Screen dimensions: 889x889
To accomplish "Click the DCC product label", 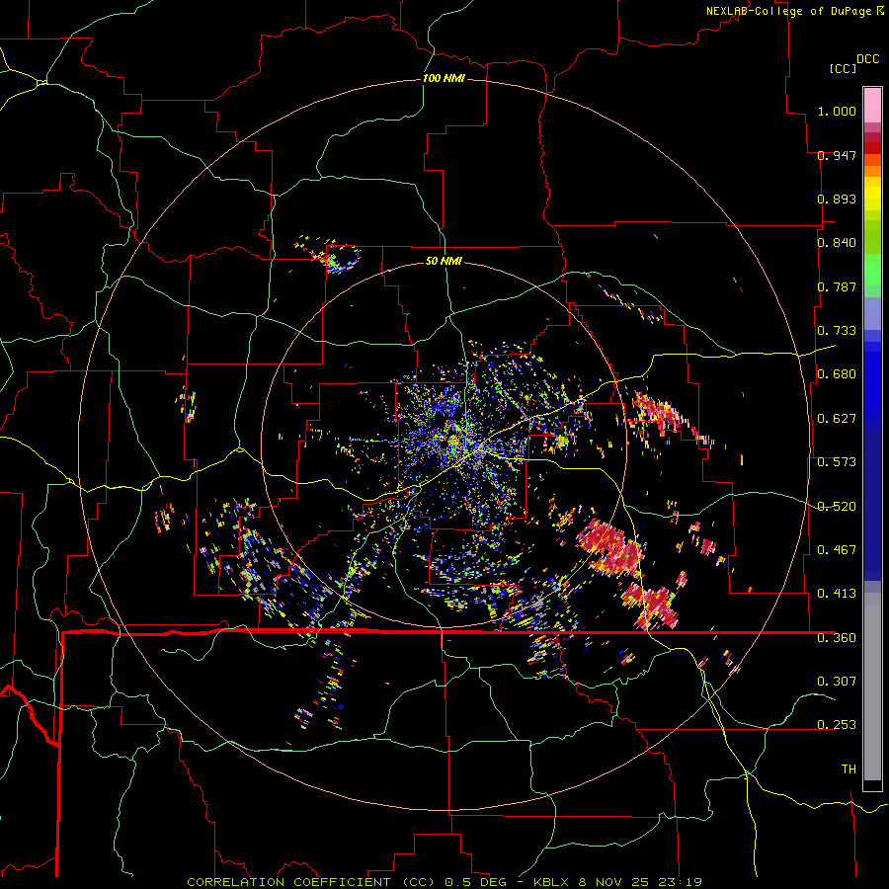I will 868,59.
